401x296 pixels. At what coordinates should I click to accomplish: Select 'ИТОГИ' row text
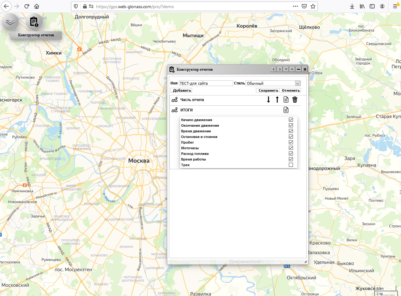pyautogui.click(x=186, y=110)
